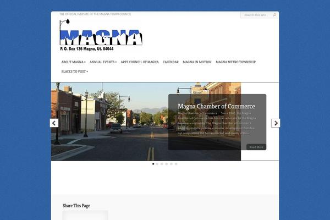Expand the Places to Visit menu
330x220 pixels.
pyautogui.click(x=75, y=71)
